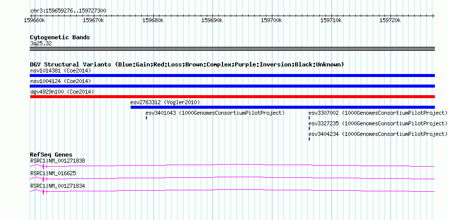Click the 159690k ruler tick label
Image resolution: width=449 pixels, height=220 pixels.
[x=212, y=20]
